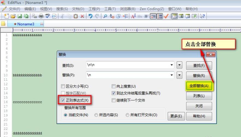Click the printer icon

(41, 16)
